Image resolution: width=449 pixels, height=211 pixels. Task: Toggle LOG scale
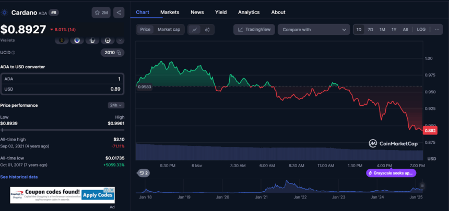tap(421, 30)
